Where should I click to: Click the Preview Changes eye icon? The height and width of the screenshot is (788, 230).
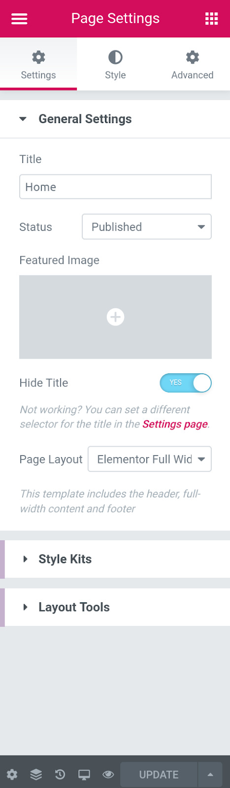[x=108, y=774]
